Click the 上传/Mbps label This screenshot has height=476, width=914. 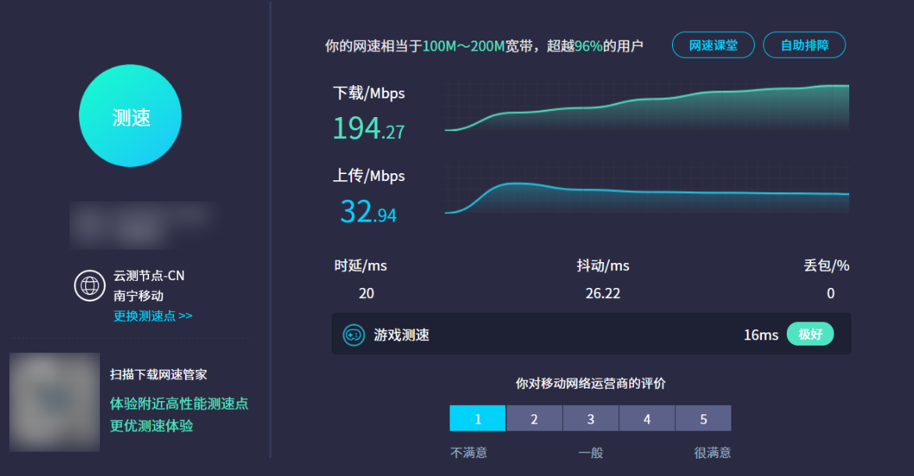coord(368,176)
